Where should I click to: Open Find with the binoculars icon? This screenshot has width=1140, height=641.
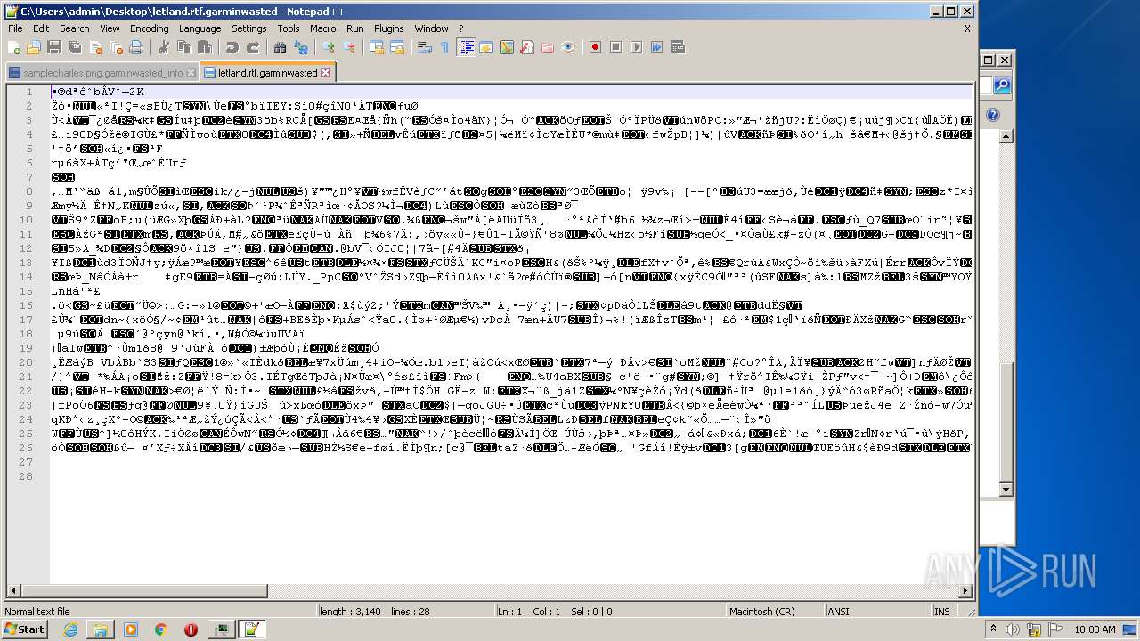pos(281,47)
